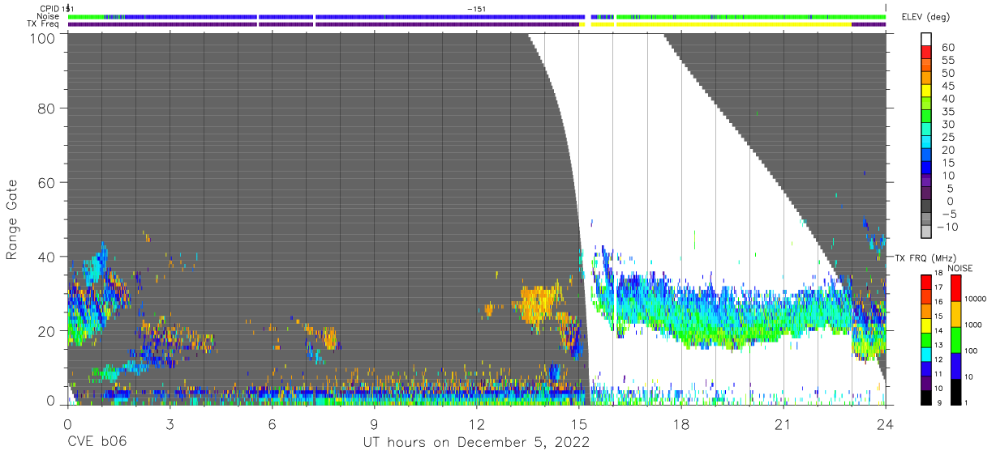Pick the cyan segment of TX FRQ colorbar
The width and height of the screenshot is (996, 459).
click(x=926, y=354)
